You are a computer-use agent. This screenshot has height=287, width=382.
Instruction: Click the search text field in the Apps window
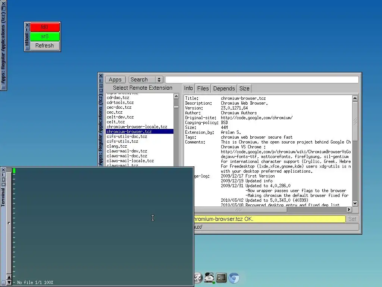coord(262,80)
